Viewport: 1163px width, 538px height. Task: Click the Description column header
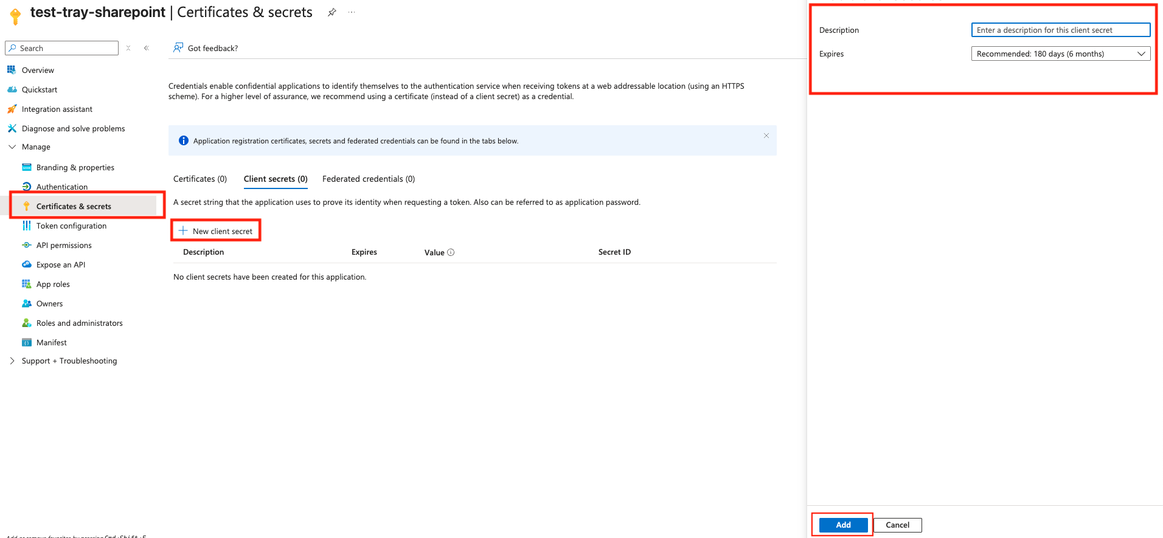(x=203, y=252)
